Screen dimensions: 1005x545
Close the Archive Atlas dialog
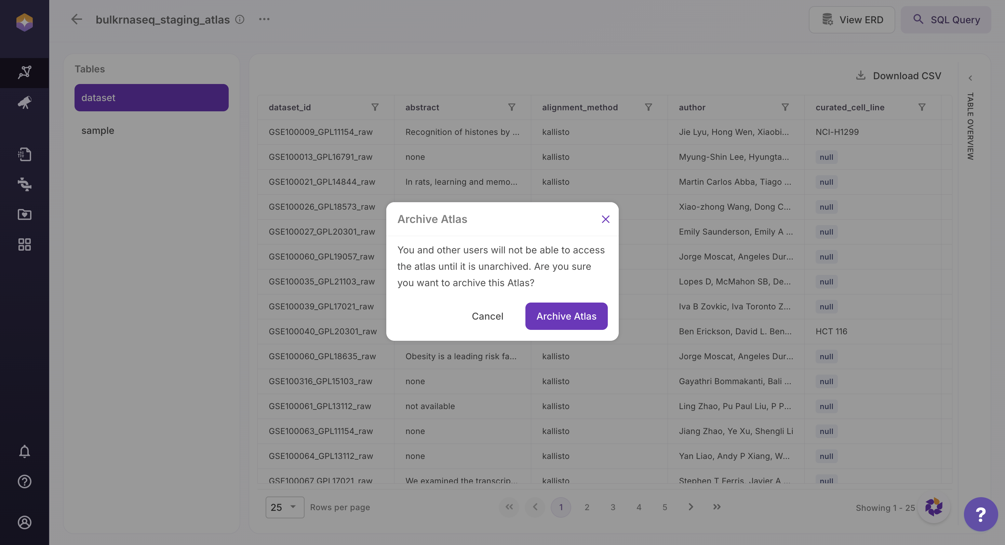(605, 219)
